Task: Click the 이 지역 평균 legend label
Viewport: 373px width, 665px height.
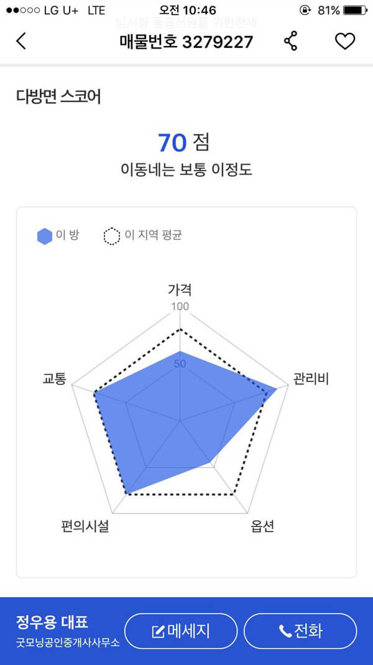Action: (154, 235)
